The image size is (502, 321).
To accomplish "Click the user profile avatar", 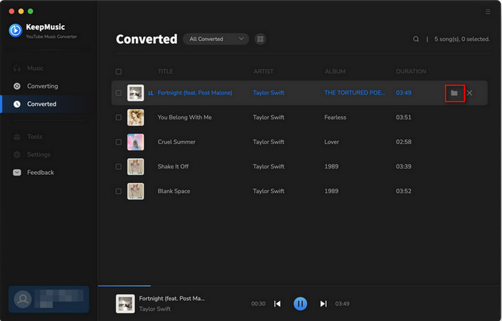I will pyautogui.click(x=23, y=300).
